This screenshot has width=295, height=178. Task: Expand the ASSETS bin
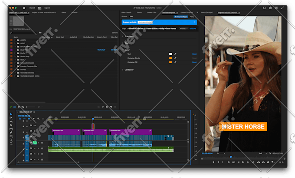click(x=15, y=40)
